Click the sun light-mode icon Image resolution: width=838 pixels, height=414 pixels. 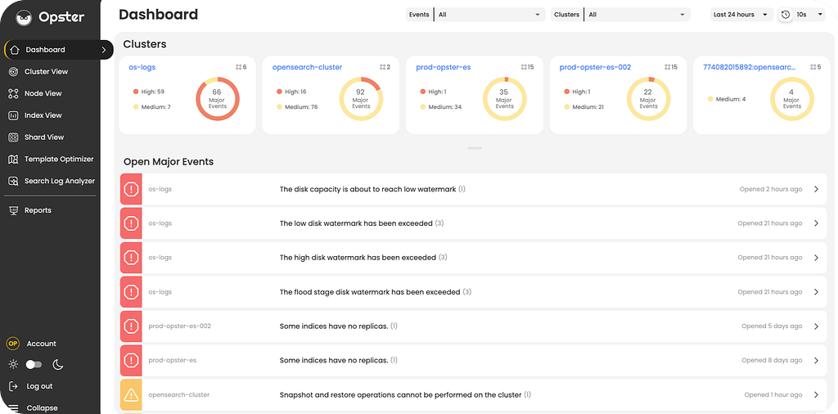(x=13, y=364)
